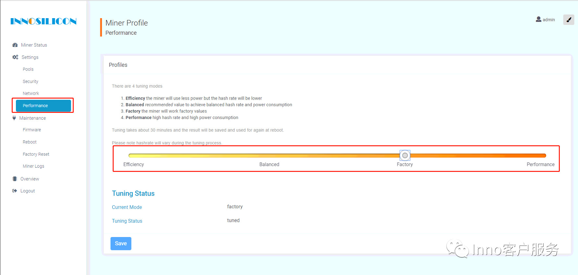Click the 'factory' current mode value
578x275 pixels.
pos(235,207)
